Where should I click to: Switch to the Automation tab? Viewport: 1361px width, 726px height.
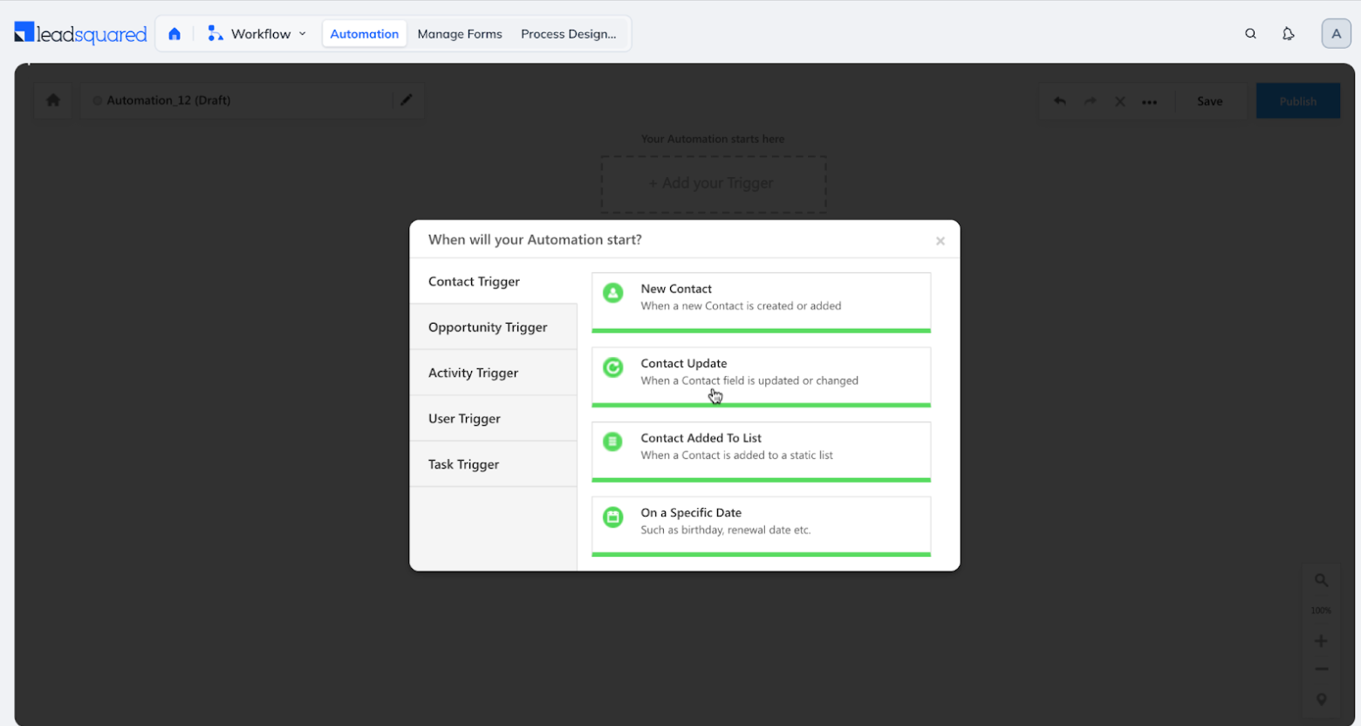pos(364,33)
